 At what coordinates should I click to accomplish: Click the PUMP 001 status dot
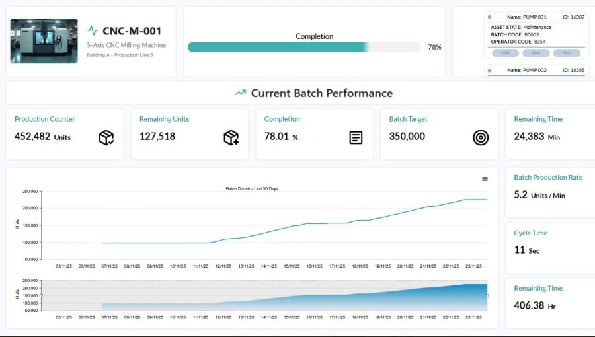[x=489, y=17]
